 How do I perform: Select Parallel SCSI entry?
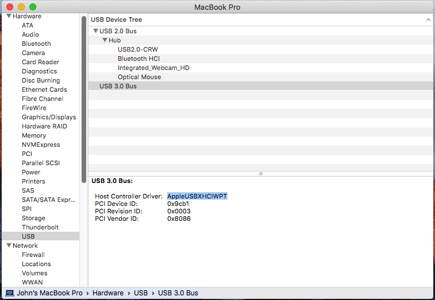pos(41,163)
